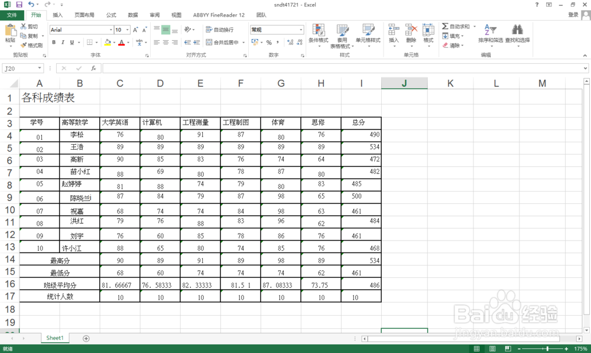Switch to ABBYY FineReader 12 tab
The width and height of the screenshot is (591, 353).
point(219,15)
